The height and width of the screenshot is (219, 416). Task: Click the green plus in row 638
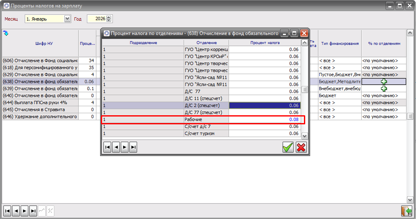384,82
